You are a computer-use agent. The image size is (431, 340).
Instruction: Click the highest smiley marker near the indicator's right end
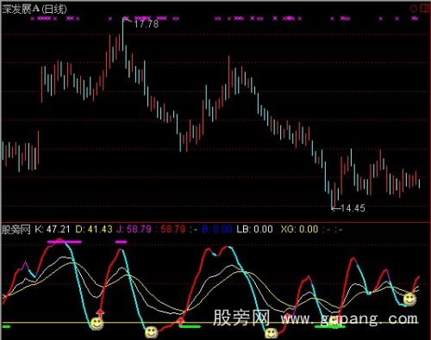409,300
